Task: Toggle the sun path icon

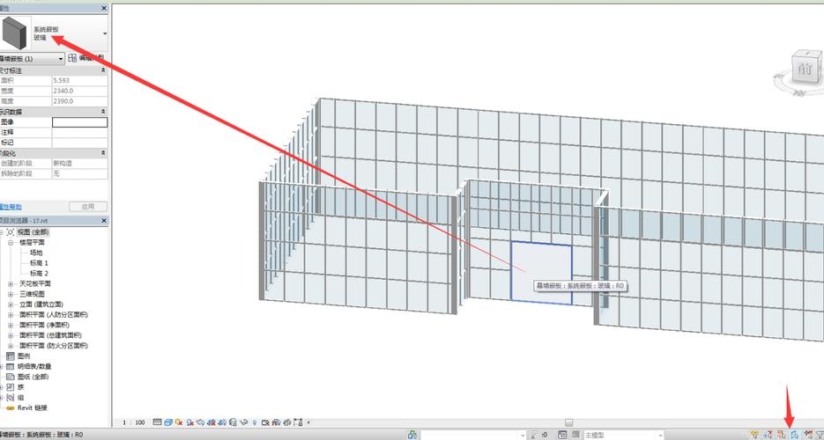Action: 179,422
